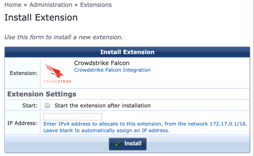Screen dimensions: 254x156
Task: Click the Install Extension page title
Action: pos(41,18)
